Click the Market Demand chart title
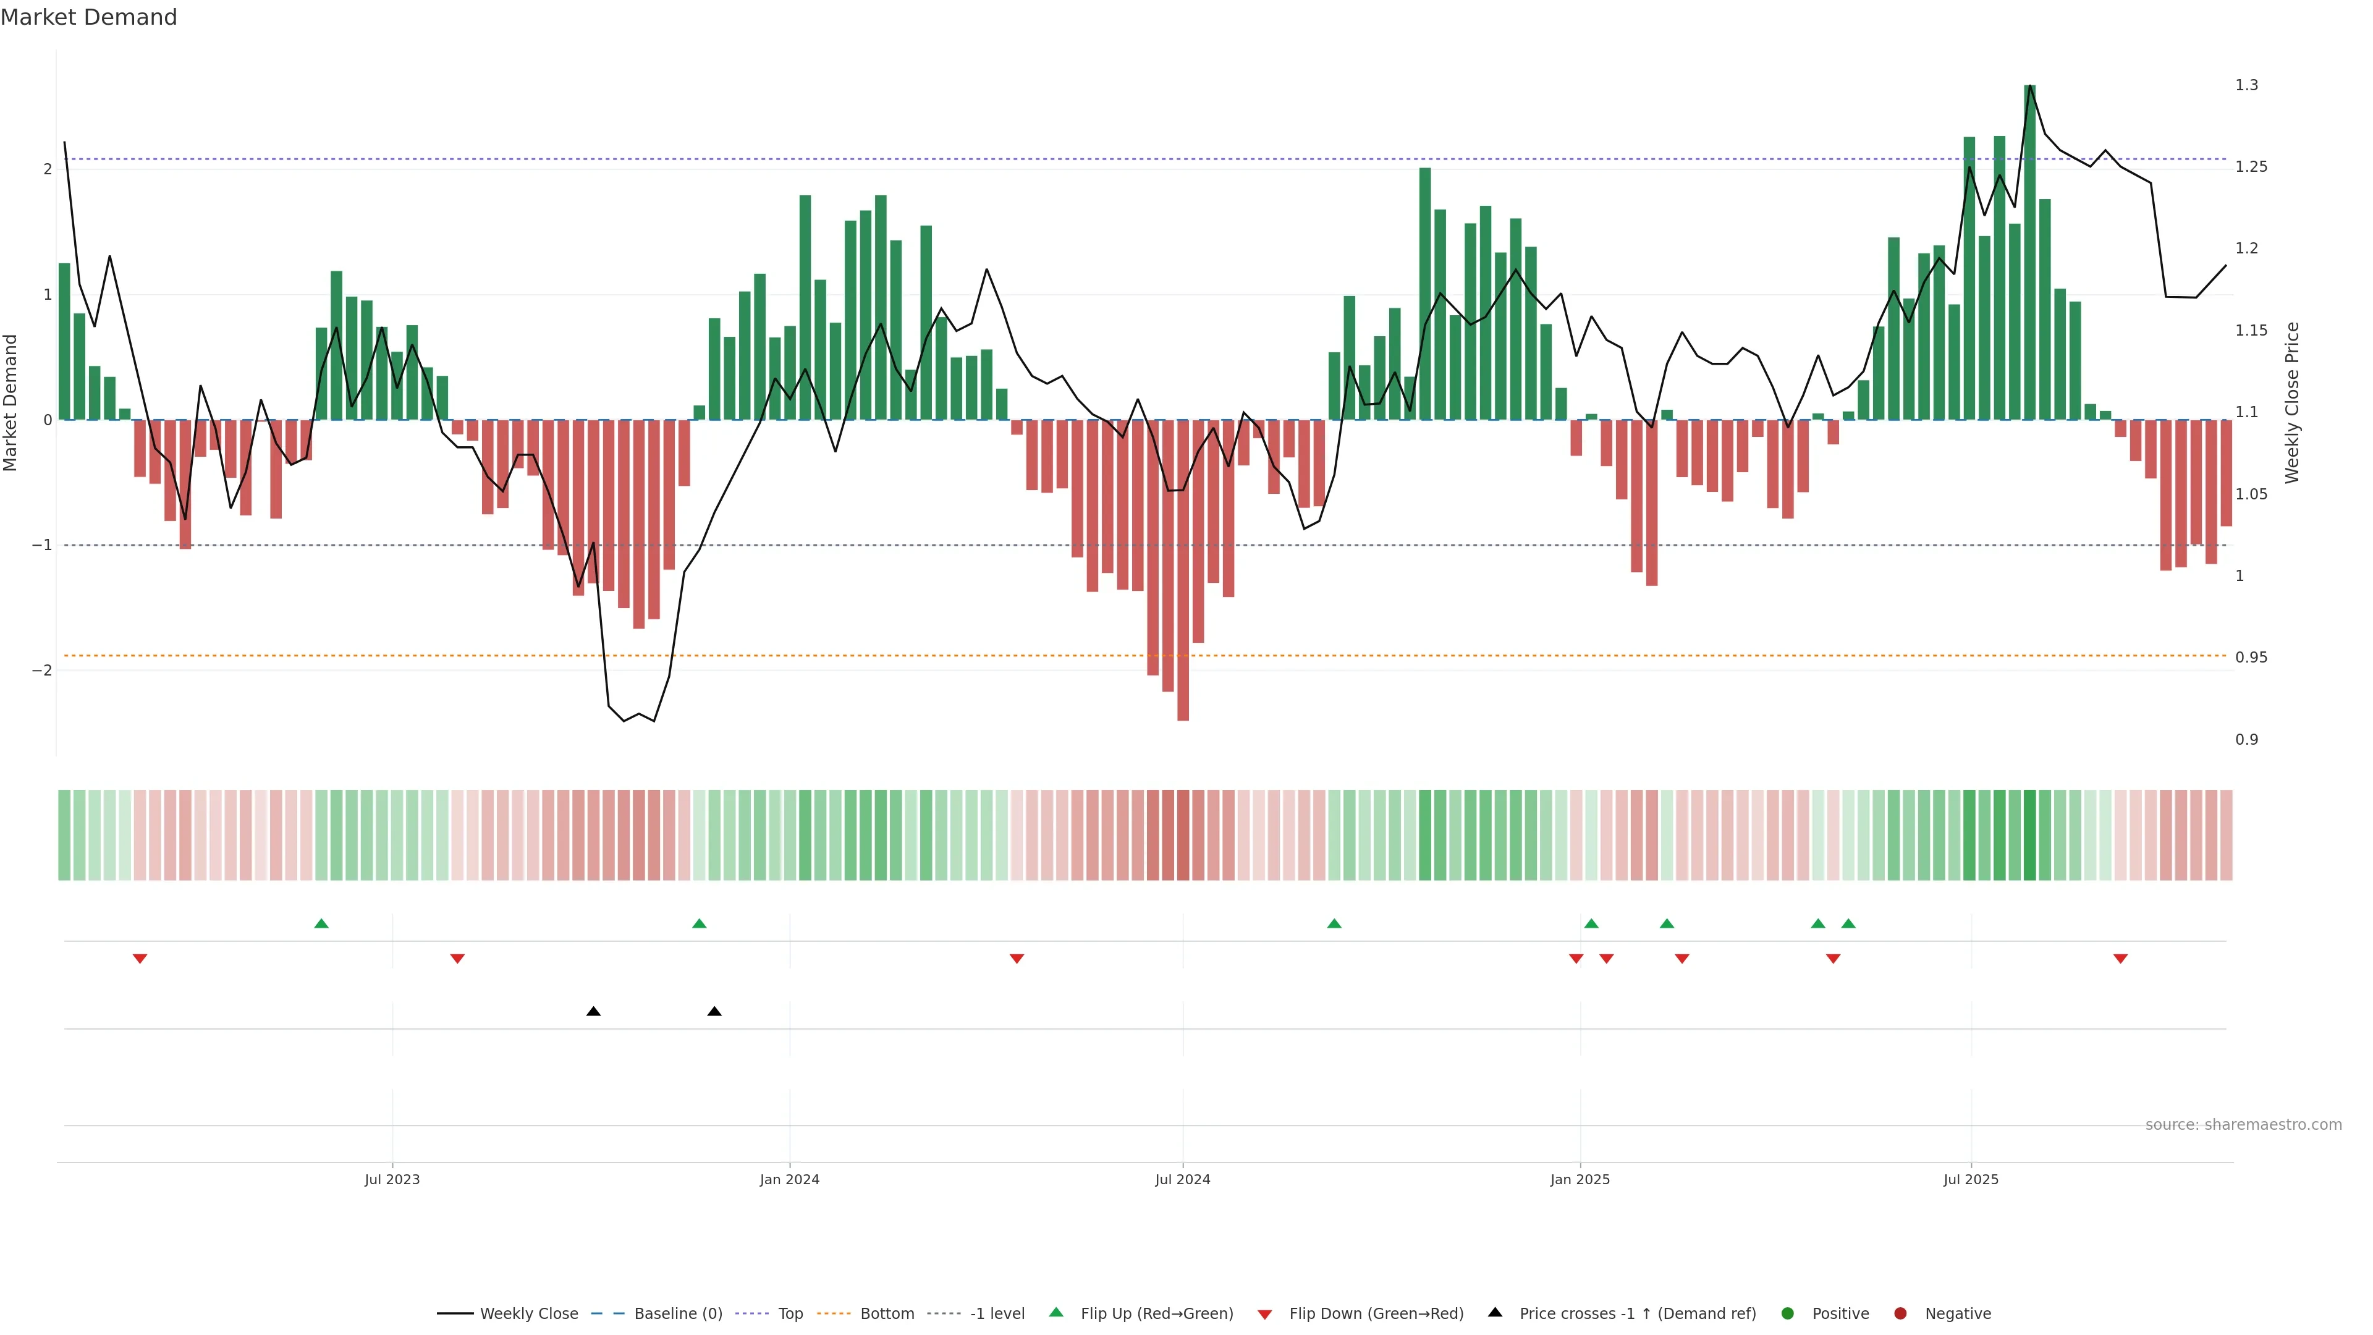This screenshot has height=1335, width=2373. pos(88,17)
